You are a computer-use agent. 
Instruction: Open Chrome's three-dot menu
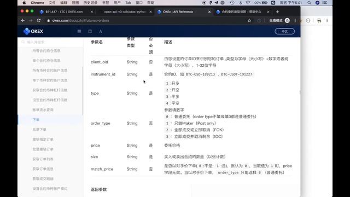[295, 21]
